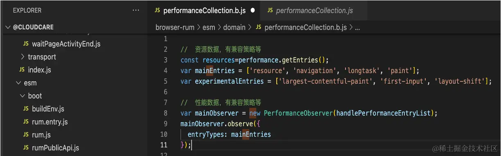Viewport: 501px width, 156px height.
Task: Click 'experimentalEntries' variable name
Action: [x=229, y=81]
